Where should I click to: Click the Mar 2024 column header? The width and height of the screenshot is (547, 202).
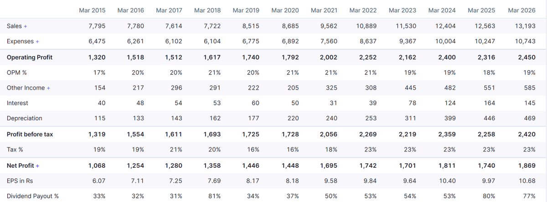[442, 10]
